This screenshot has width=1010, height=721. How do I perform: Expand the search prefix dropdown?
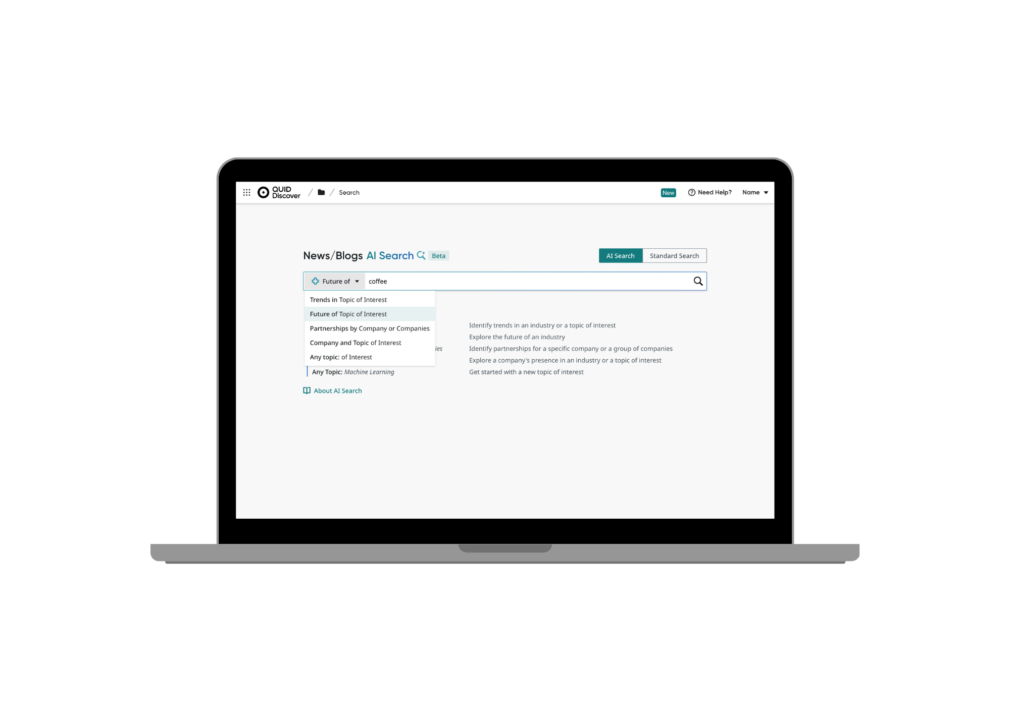[332, 281]
